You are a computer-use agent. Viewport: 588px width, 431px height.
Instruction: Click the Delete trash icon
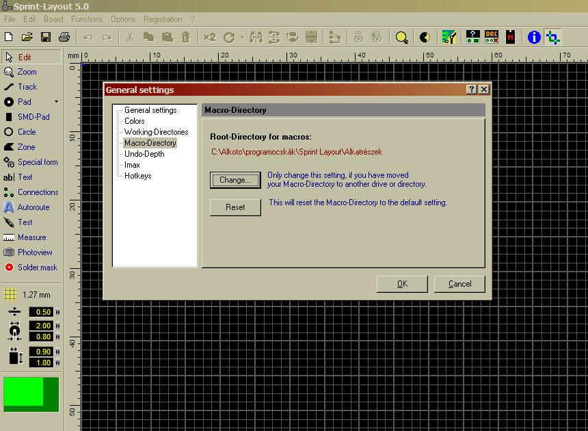click(186, 37)
